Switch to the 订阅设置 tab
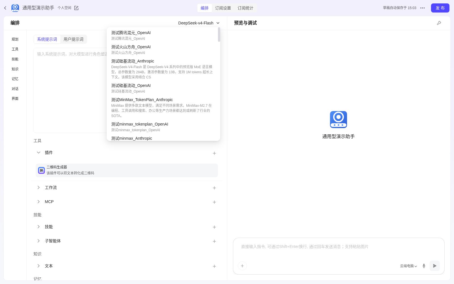The width and height of the screenshot is (454, 284). (223, 8)
